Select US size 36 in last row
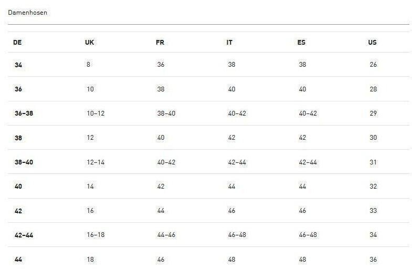This screenshot has width=412, height=269. coord(373,260)
